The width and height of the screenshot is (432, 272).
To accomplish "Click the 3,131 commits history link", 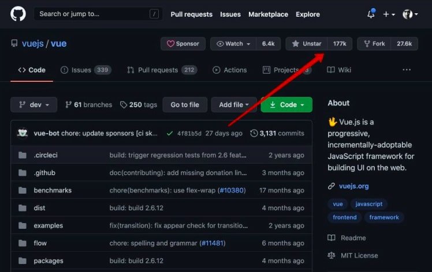I will point(277,133).
